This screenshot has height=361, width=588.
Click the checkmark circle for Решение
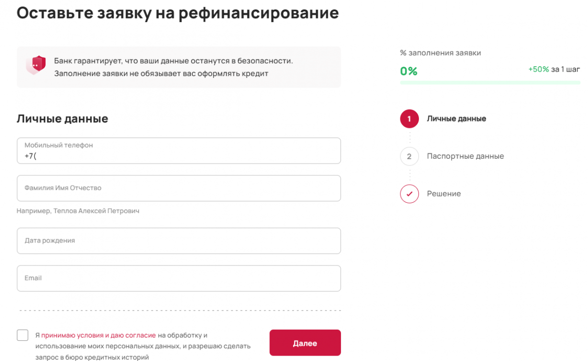point(409,194)
